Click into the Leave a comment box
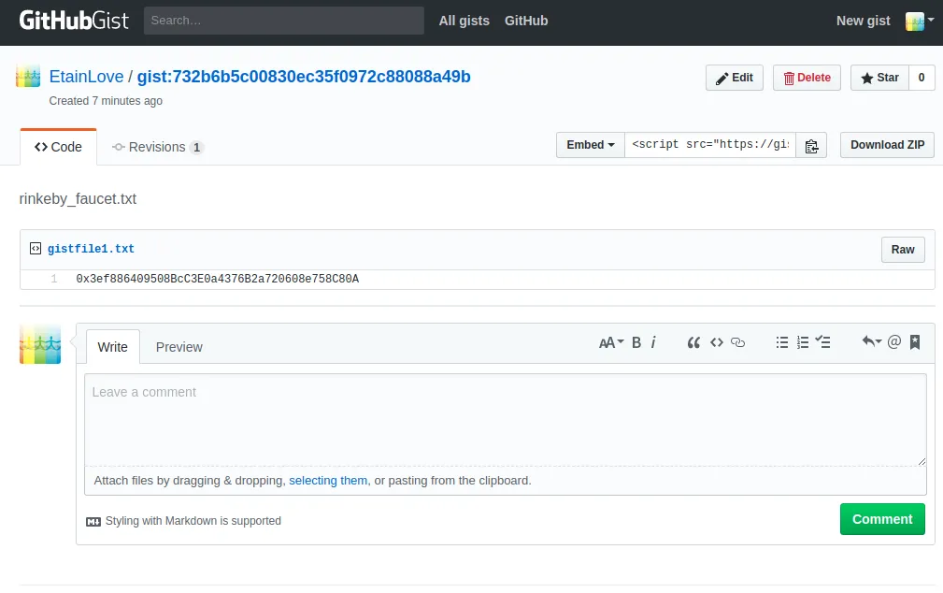This screenshot has width=943, height=593. (506, 420)
